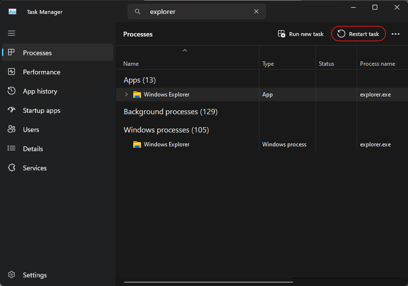This screenshot has height=286, width=408.
Task: Open Task Manager Settings
Action: coord(58,275)
